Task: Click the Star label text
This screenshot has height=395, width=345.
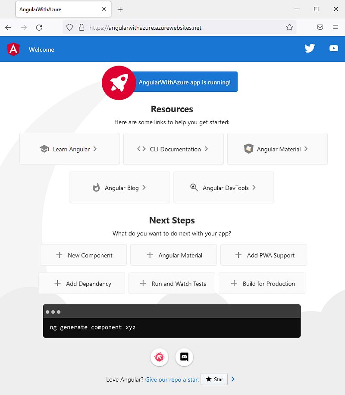Action: click(218, 379)
